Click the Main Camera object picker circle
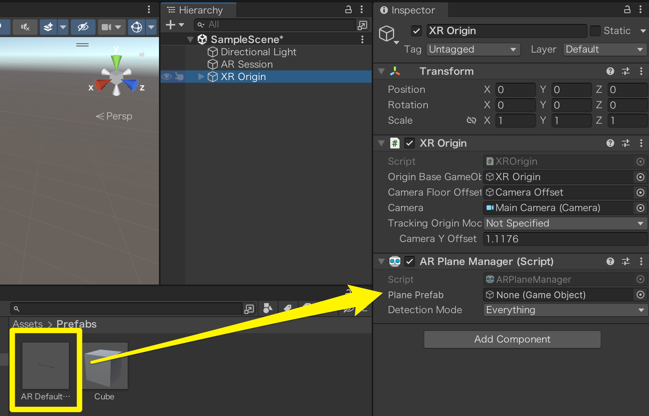Viewport: 649px width, 416px height. tap(640, 208)
